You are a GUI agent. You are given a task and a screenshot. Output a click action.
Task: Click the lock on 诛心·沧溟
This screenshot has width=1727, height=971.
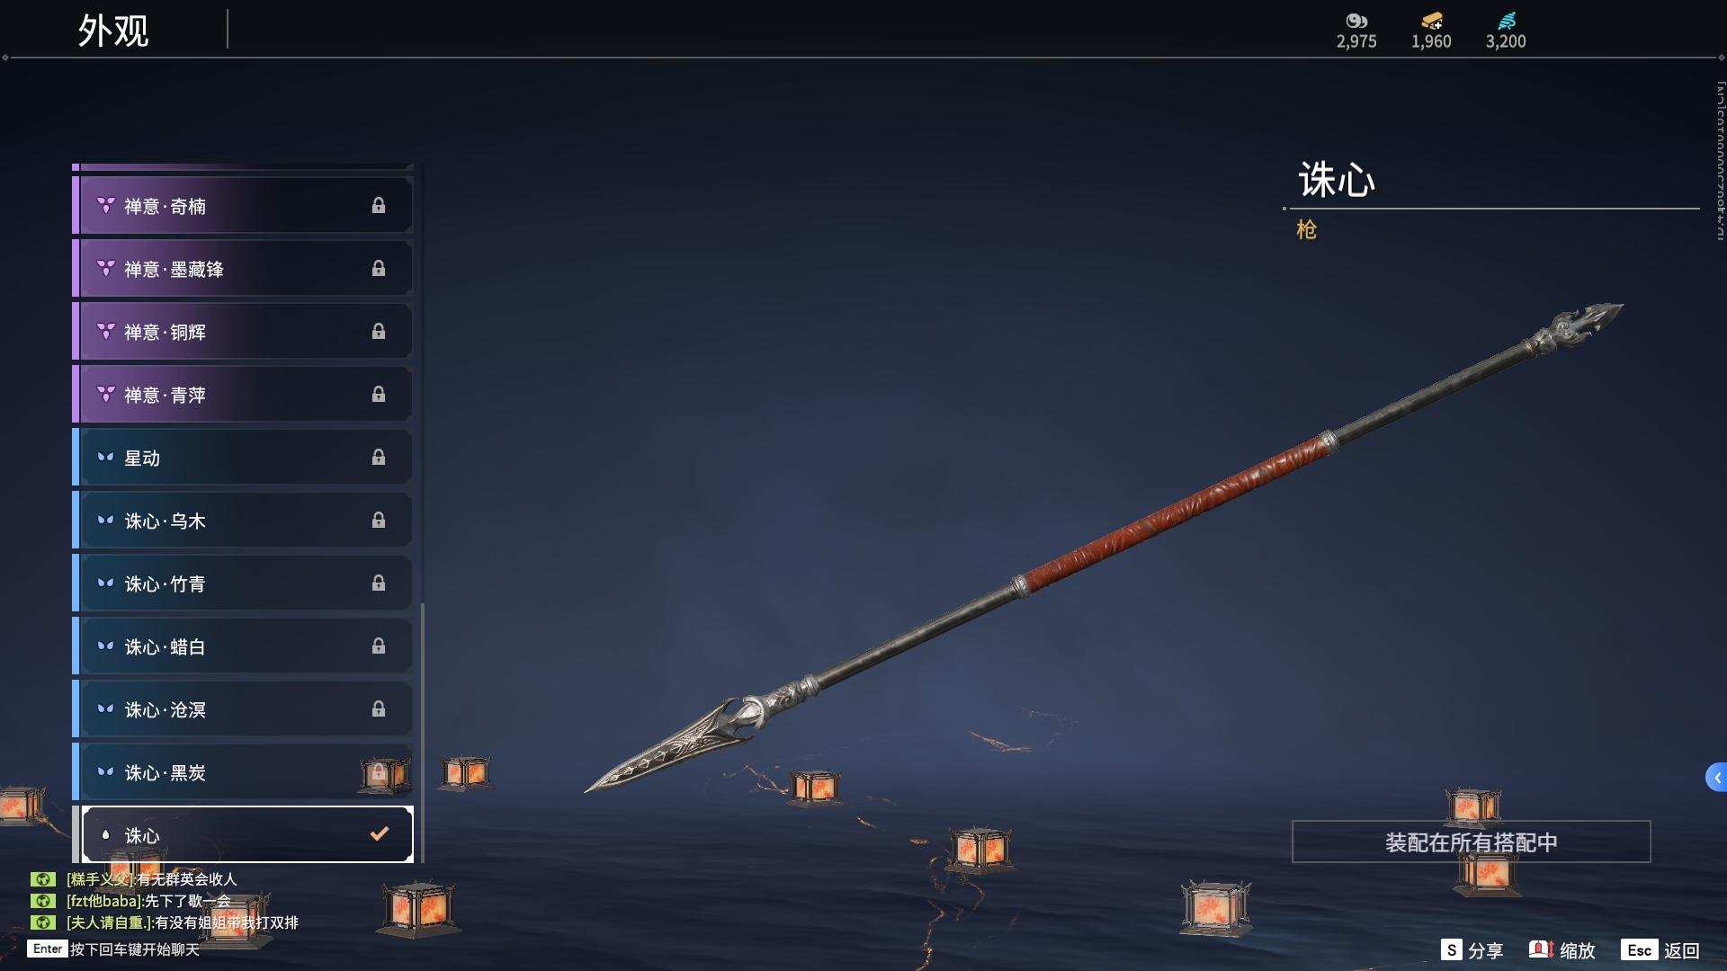[379, 709]
